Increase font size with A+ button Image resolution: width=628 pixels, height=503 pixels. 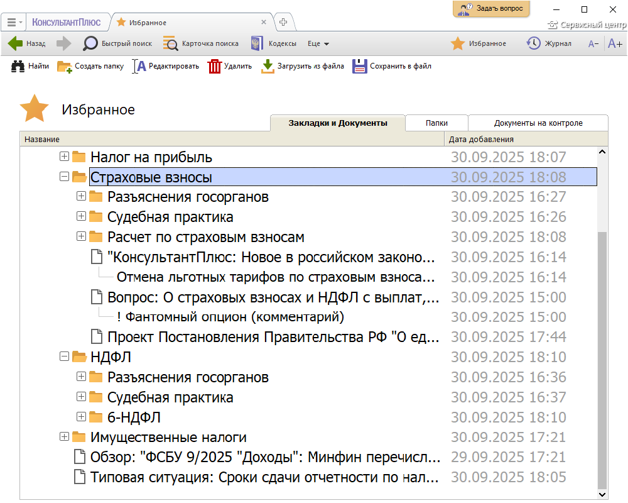pos(615,43)
